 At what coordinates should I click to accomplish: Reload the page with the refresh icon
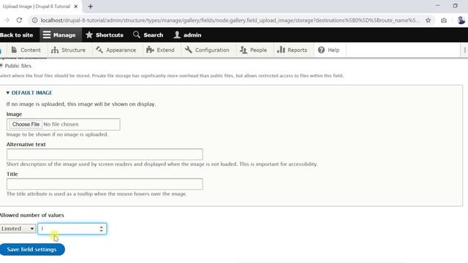pos(20,20)
